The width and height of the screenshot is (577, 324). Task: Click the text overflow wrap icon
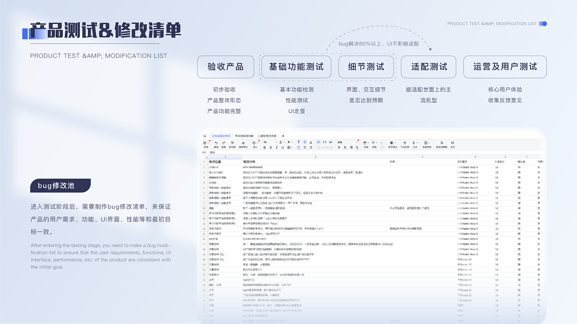click(x=319, y=142)
